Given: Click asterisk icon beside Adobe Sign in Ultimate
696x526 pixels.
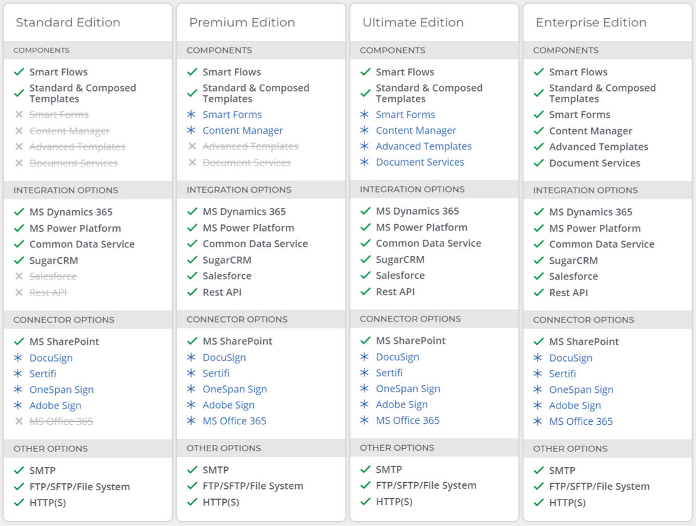Looking at the screenshot, I should pos(364,404).
